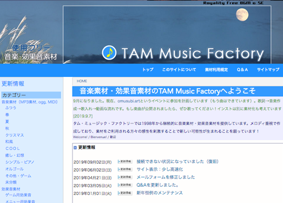
Task: Open Q&Aを更新しました。 news entry
Action: point(157,185)
